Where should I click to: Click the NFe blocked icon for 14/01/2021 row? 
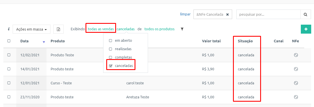point(296,69)
